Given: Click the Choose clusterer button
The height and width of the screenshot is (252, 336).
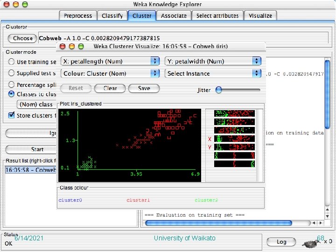Looking at the screenshot, I should point(22,38).
